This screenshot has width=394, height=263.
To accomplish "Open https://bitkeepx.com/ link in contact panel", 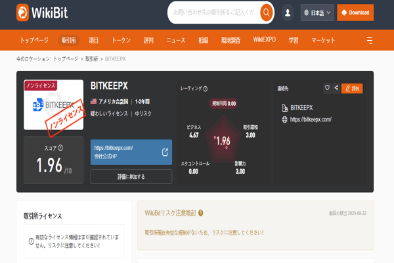I will tap(311, 119).
